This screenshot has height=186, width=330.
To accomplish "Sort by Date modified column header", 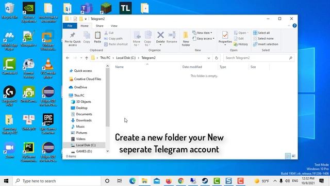I will [x=192, y=67].
